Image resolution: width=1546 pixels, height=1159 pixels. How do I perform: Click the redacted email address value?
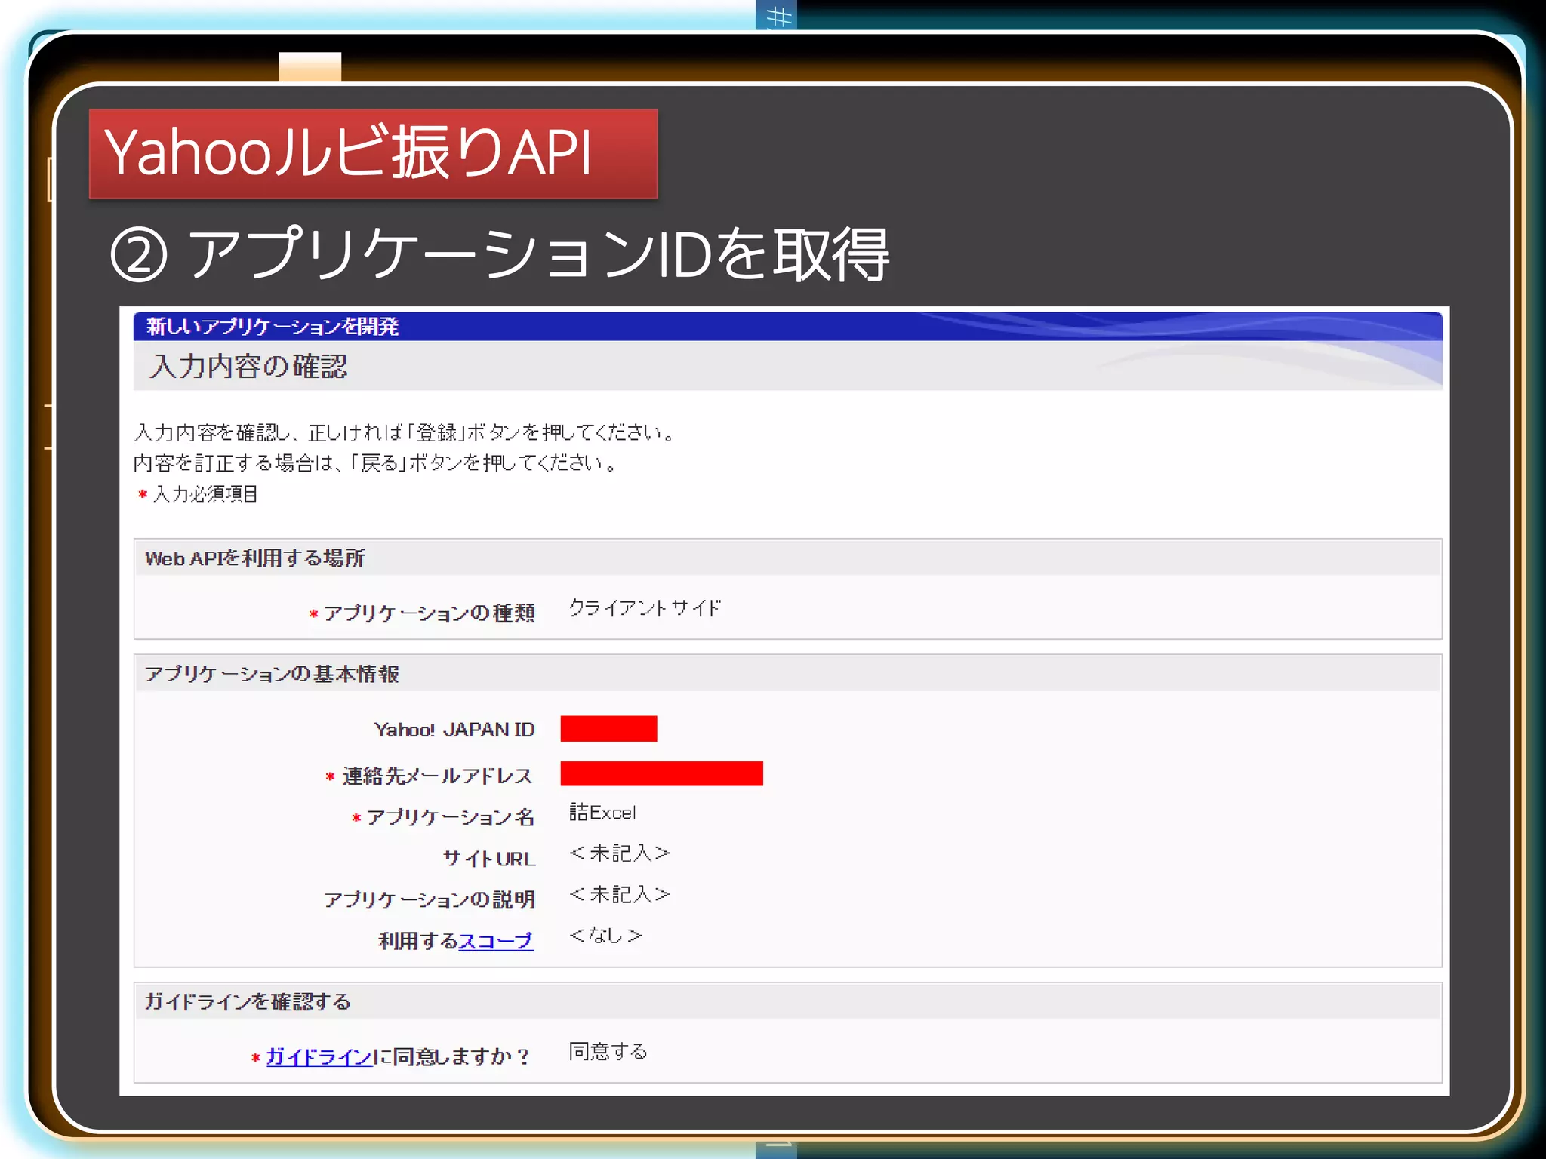coord(661,773)
